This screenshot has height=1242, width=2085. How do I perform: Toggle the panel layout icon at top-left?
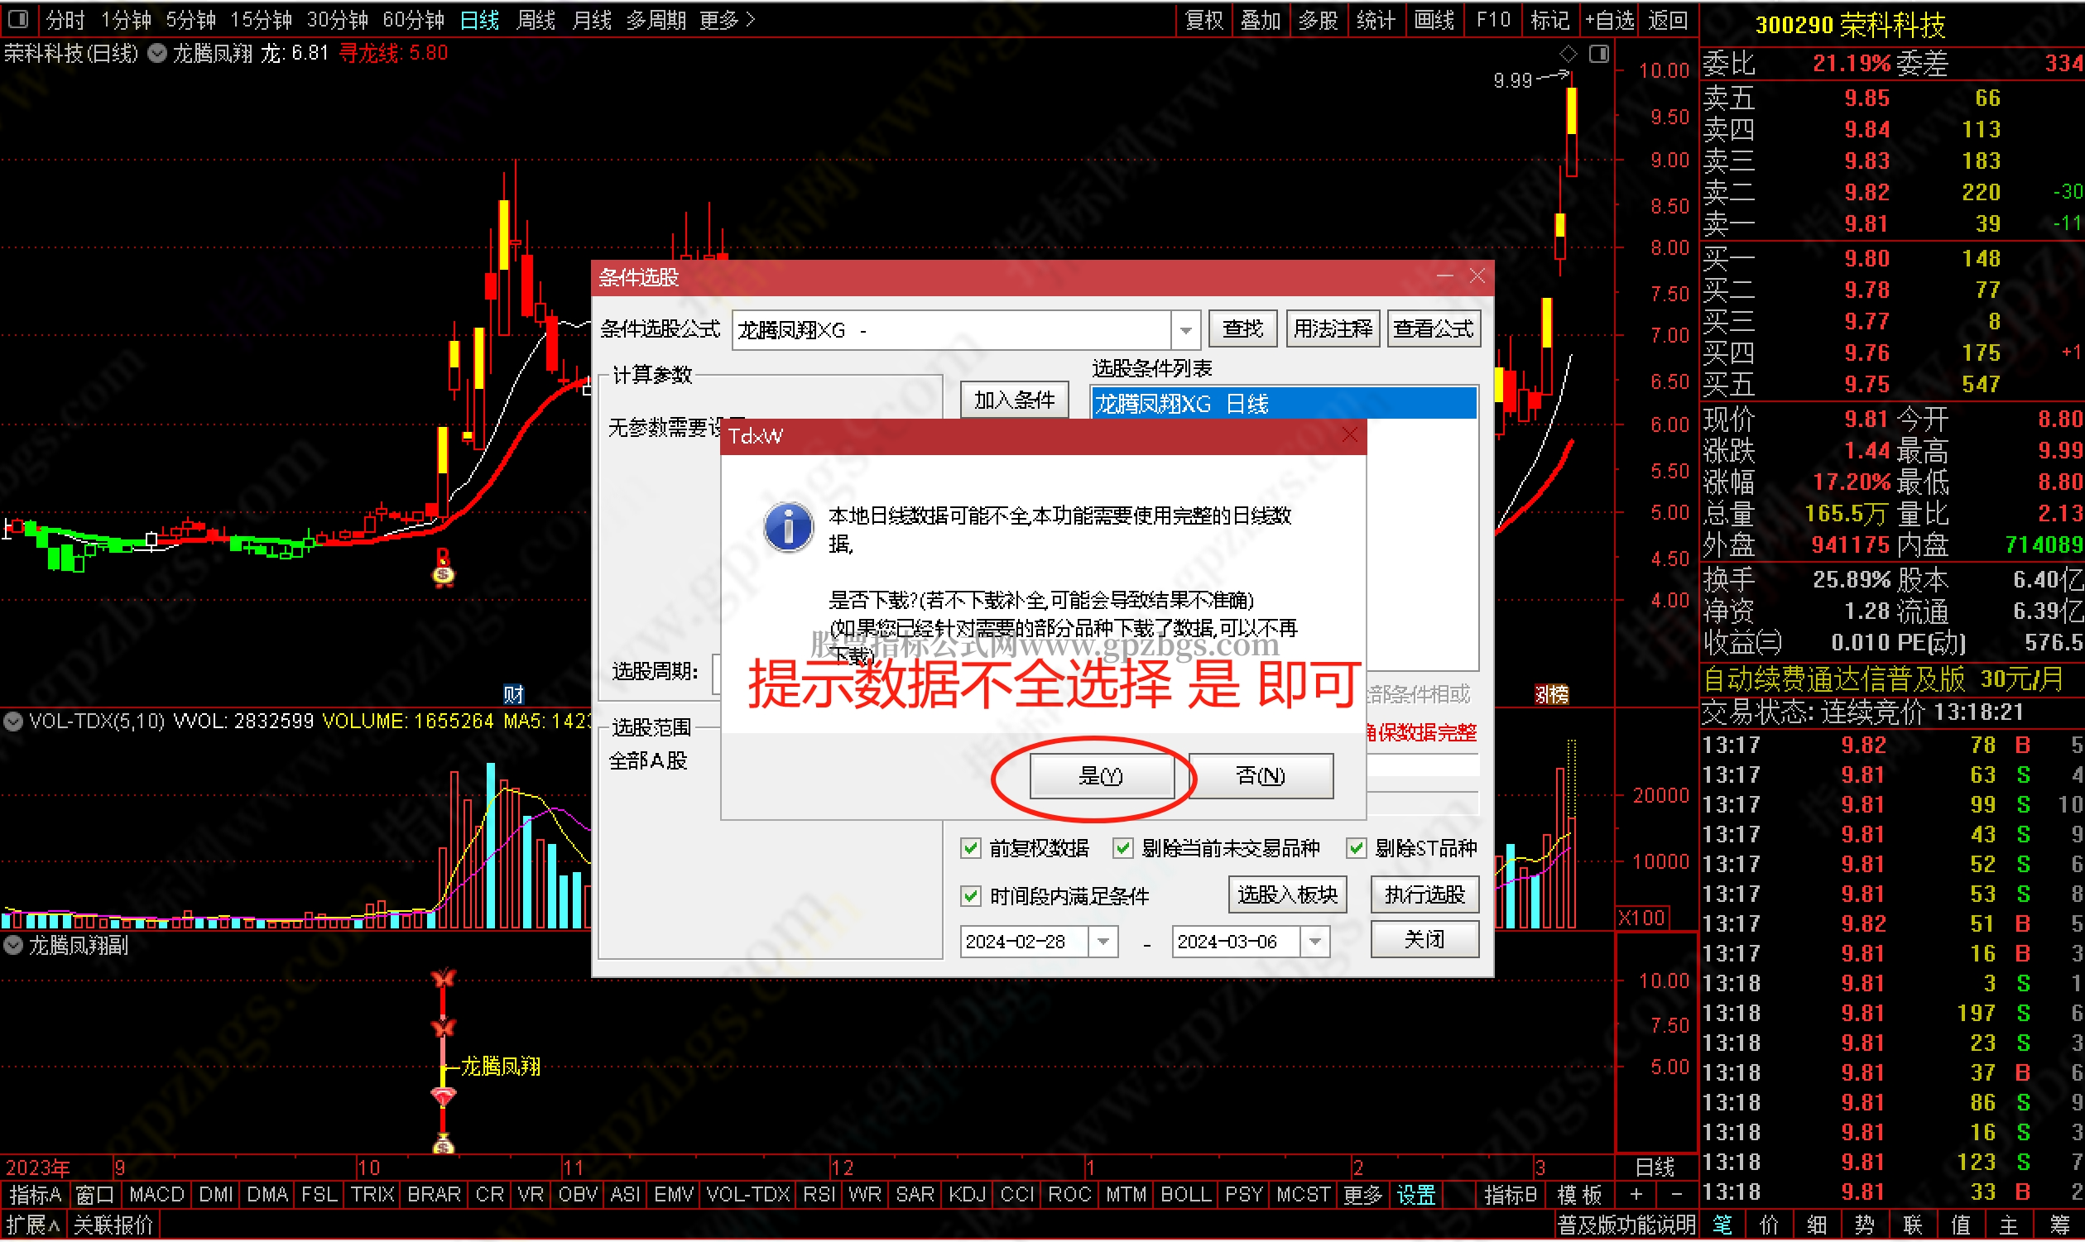click(x=17, y=18)
